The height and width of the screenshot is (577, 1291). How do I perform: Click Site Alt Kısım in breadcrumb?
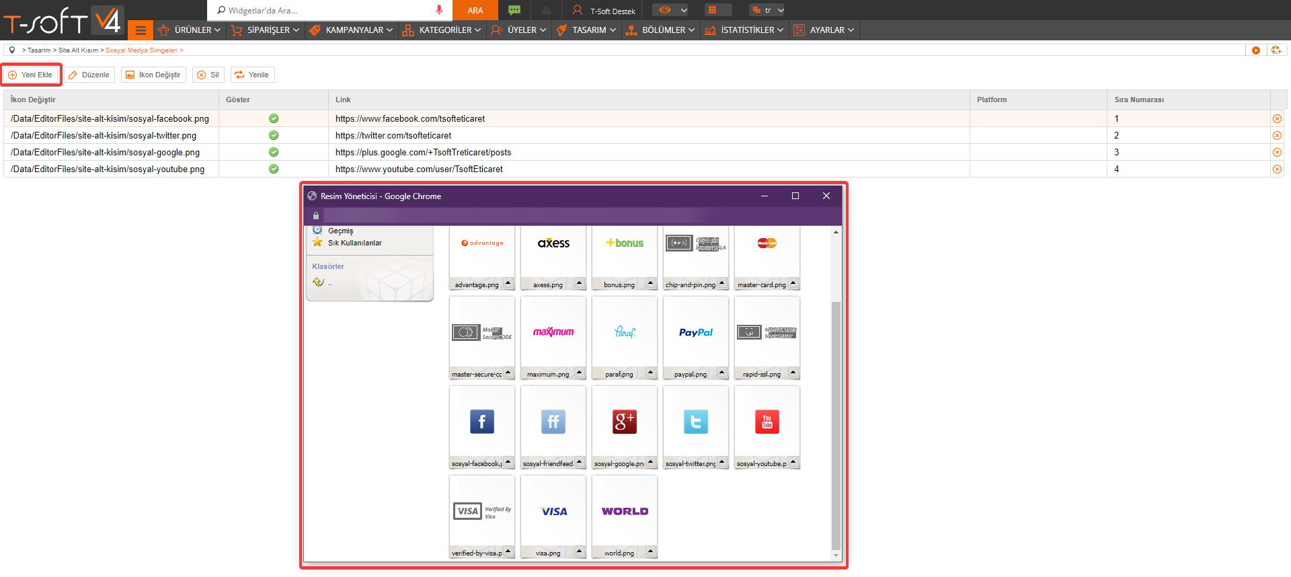pos(78,50)
